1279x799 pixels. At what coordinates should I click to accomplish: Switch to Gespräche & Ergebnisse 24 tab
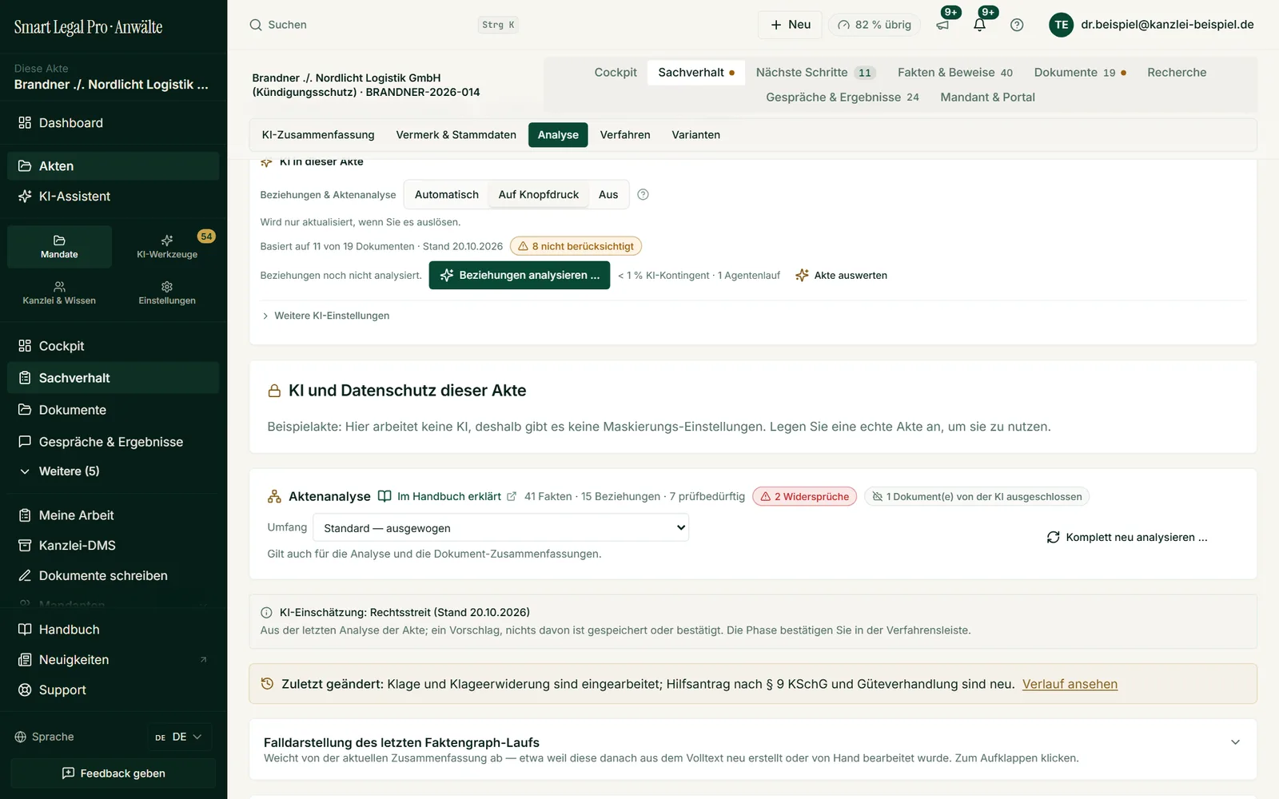(843, 97)
